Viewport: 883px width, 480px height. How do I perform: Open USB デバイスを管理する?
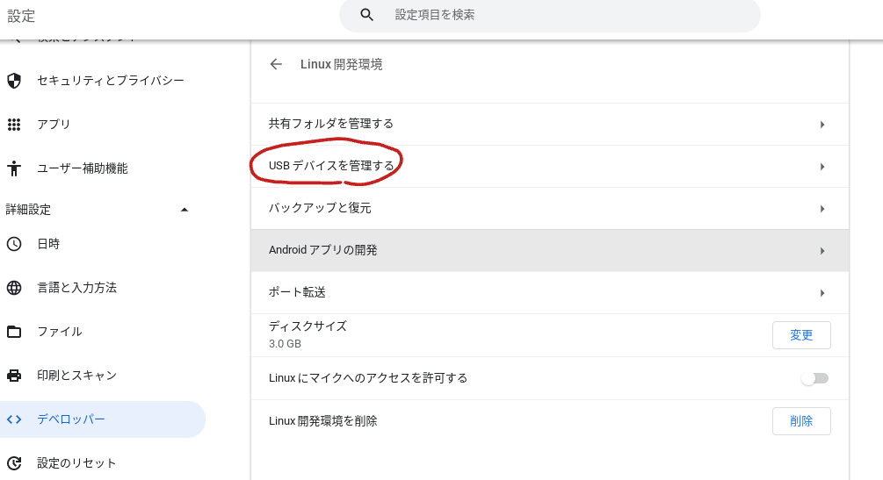pyautogui.click(x=550, y=167)
